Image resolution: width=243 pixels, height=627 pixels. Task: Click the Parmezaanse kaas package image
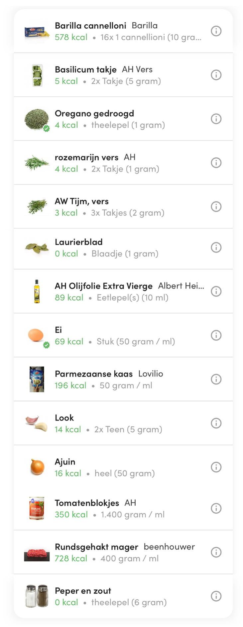pos(37,379)
